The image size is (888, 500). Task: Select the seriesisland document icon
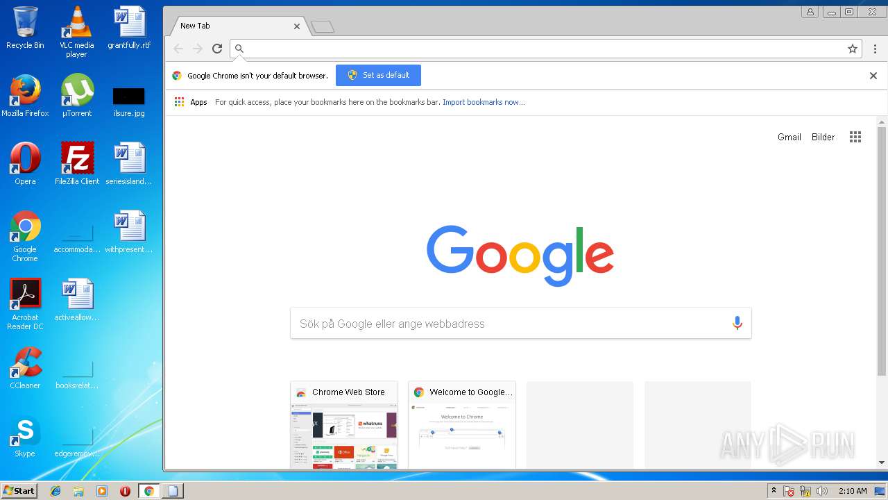(129, 164)
